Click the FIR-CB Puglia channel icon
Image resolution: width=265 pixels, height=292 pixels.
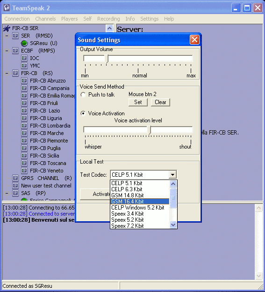[x=24, y=148]
